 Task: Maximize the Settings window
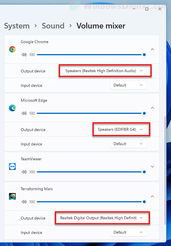[x=147, y=9]
